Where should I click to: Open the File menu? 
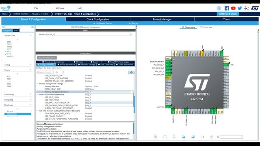tap(36, 8)
